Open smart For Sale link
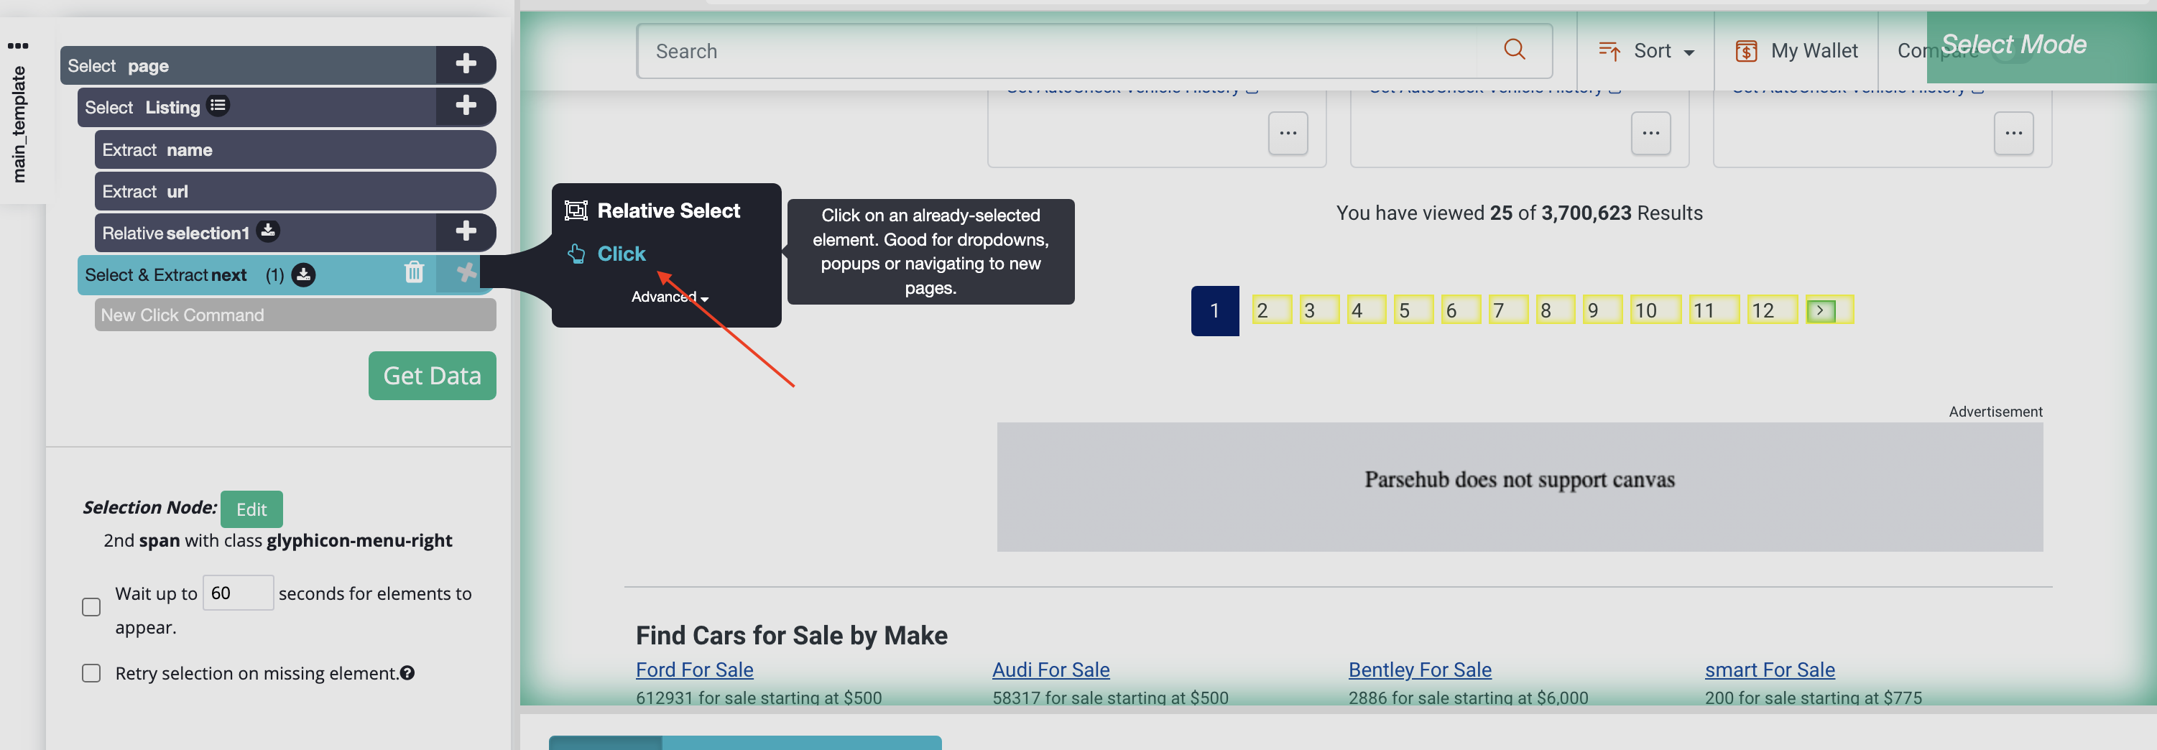The image size is (2157, 750). click(1769, 670)
